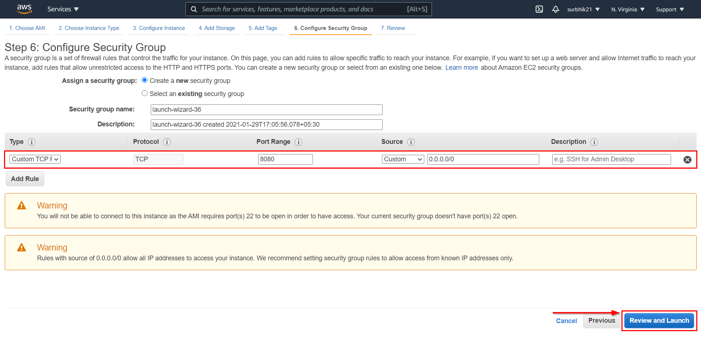Open the Custom TCP type dropdown
The image size is (701, 337).
pos(35,159)
